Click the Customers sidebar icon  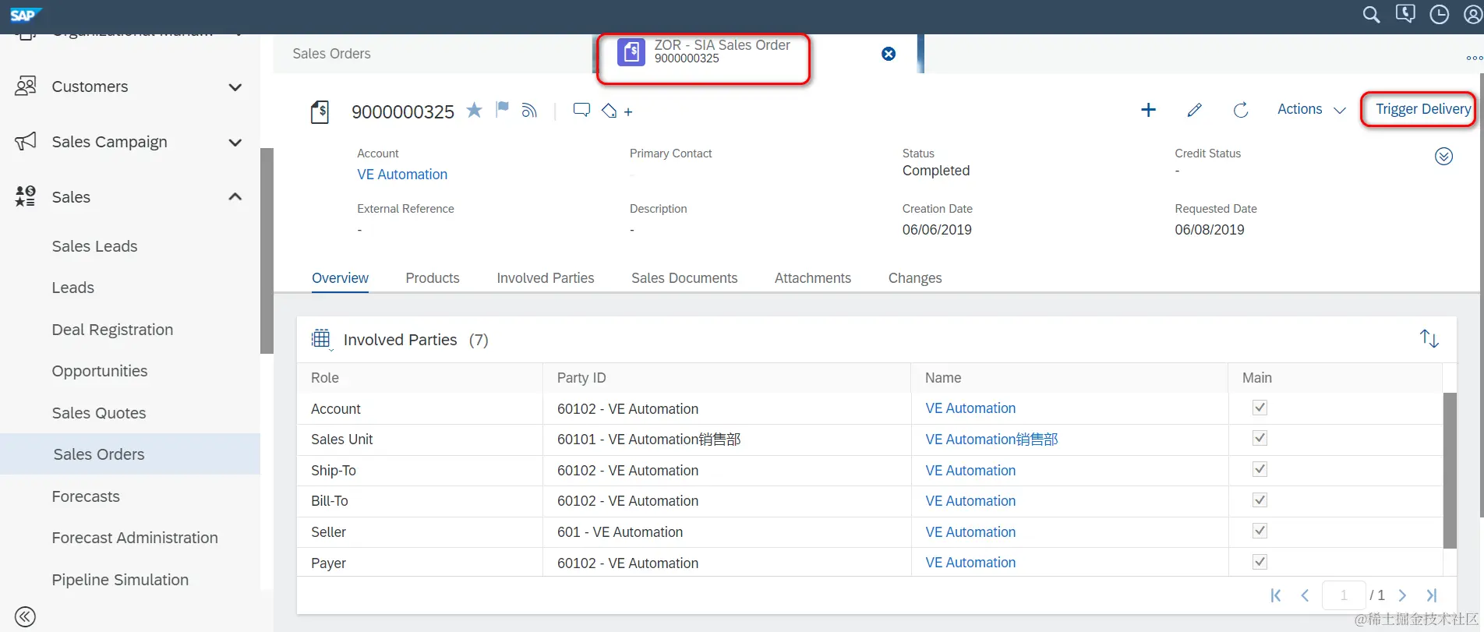[26, 86]
